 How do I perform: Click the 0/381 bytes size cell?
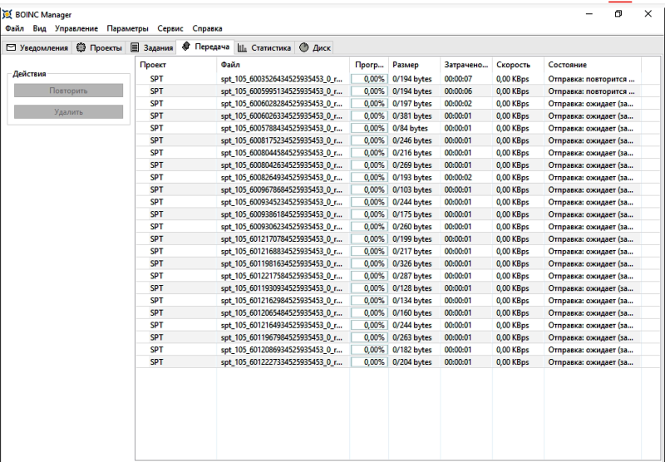[412, 116]
